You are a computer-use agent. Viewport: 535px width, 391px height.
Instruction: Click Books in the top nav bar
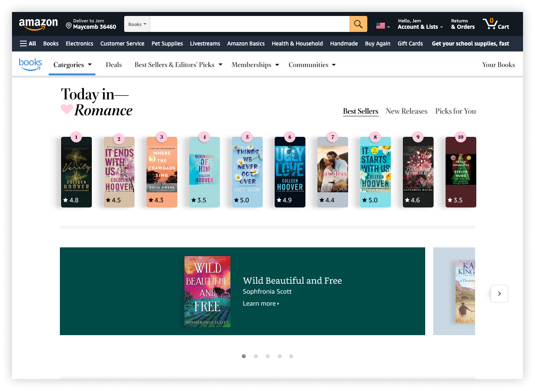point(51,43)
